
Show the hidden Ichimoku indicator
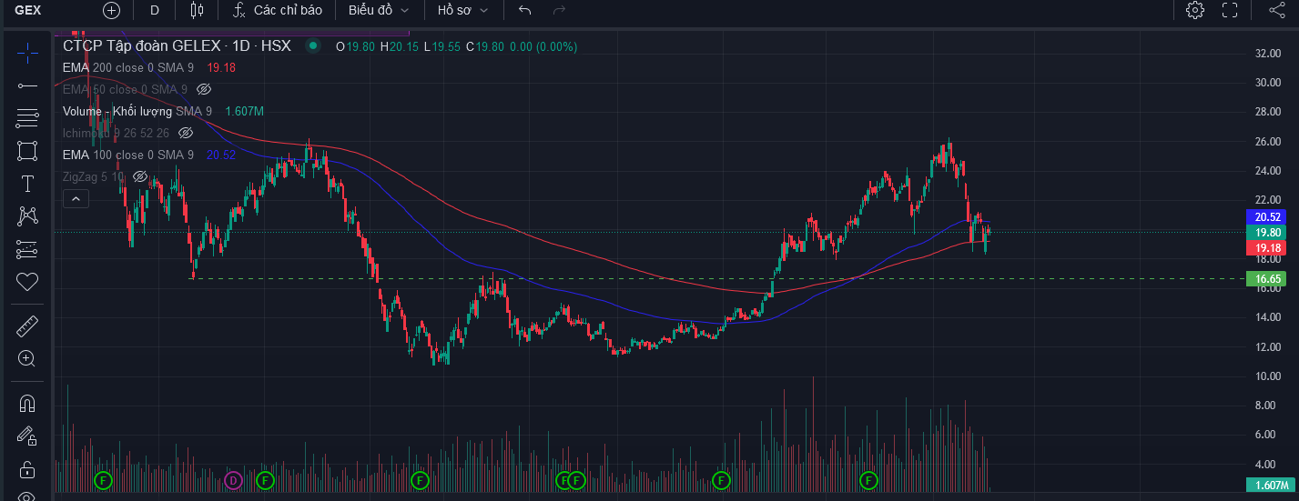click(x=186, y=133)
